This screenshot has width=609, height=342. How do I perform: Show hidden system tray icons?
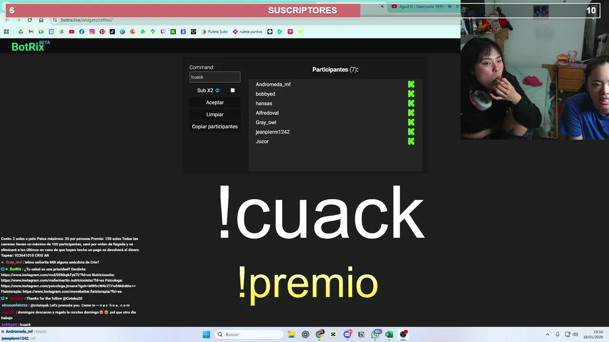coord(547,334)
